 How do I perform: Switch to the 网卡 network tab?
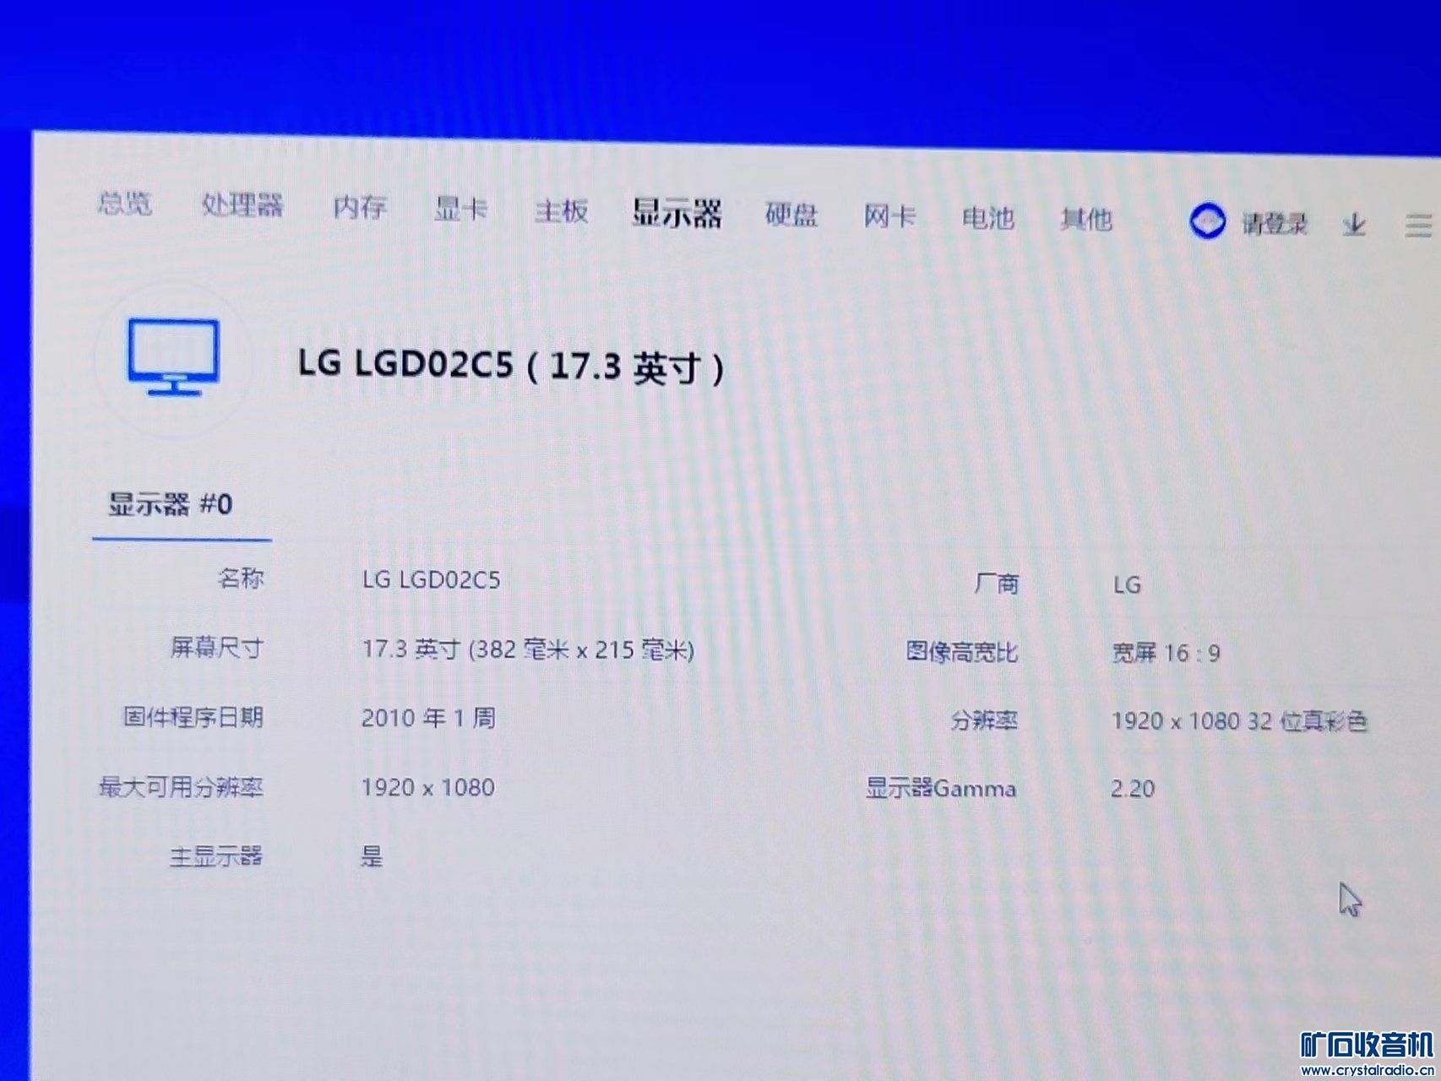[x=889, y=216]
